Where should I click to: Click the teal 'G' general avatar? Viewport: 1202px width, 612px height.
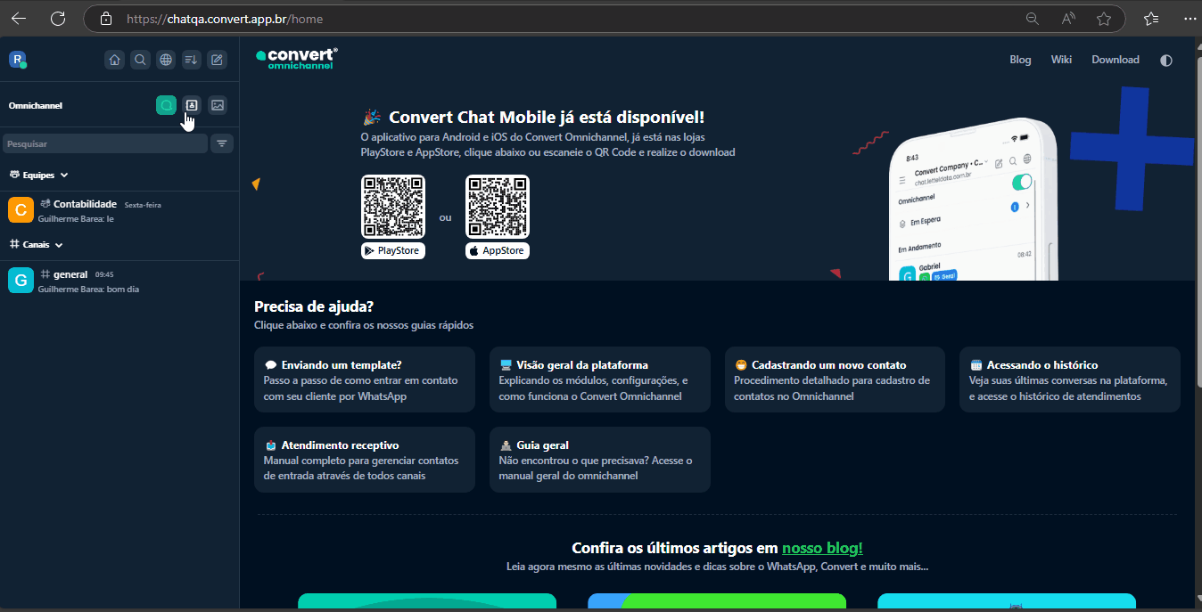click(x=21, y=280)
